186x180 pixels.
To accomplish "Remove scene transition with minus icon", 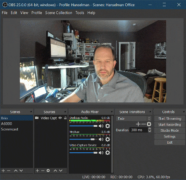I will click(x=143, y=124).
